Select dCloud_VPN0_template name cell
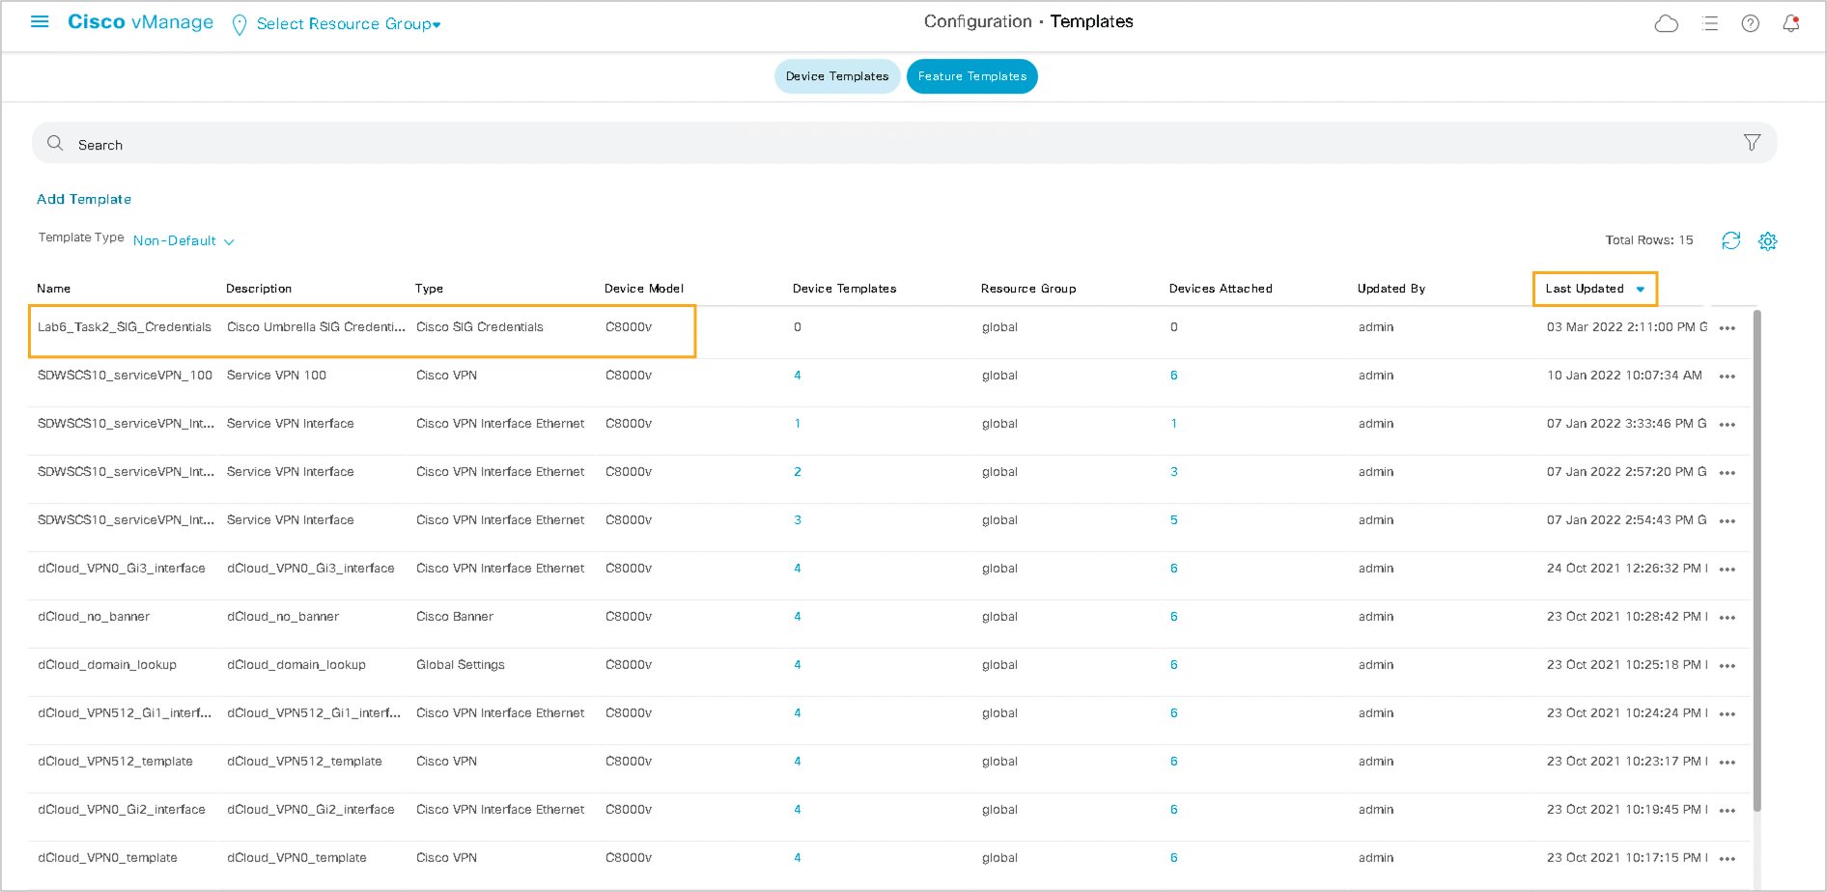This screenshot has height=892, width=1827. click(107, 858)
